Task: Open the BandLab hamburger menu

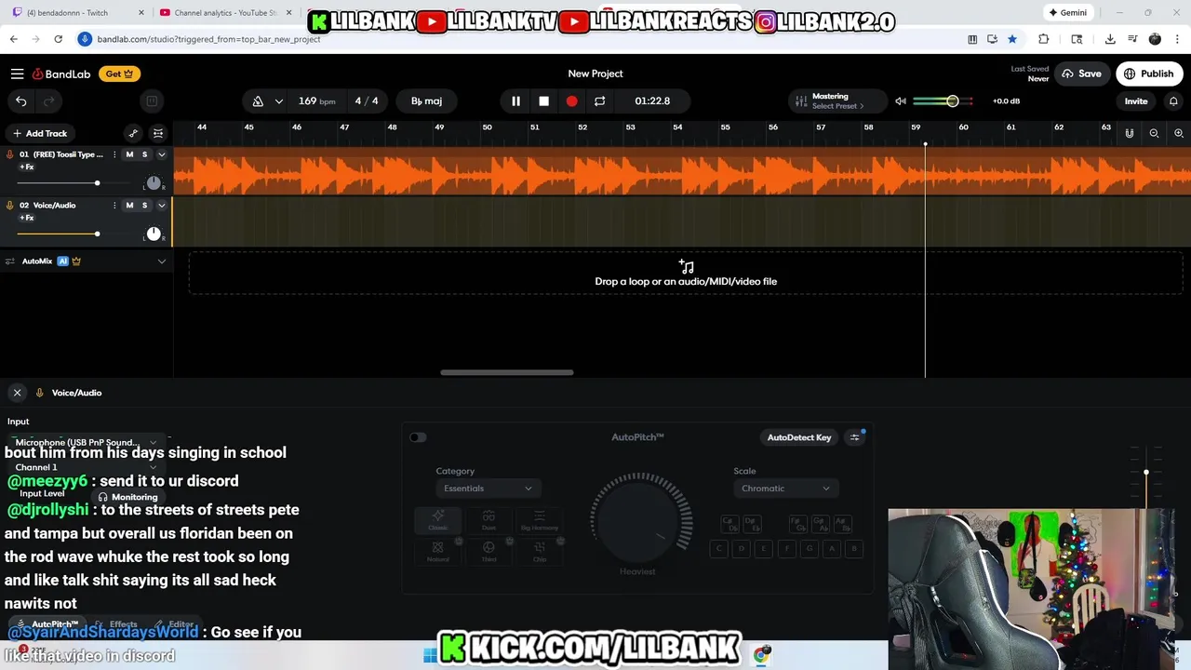Action: [x=17, y=74]
